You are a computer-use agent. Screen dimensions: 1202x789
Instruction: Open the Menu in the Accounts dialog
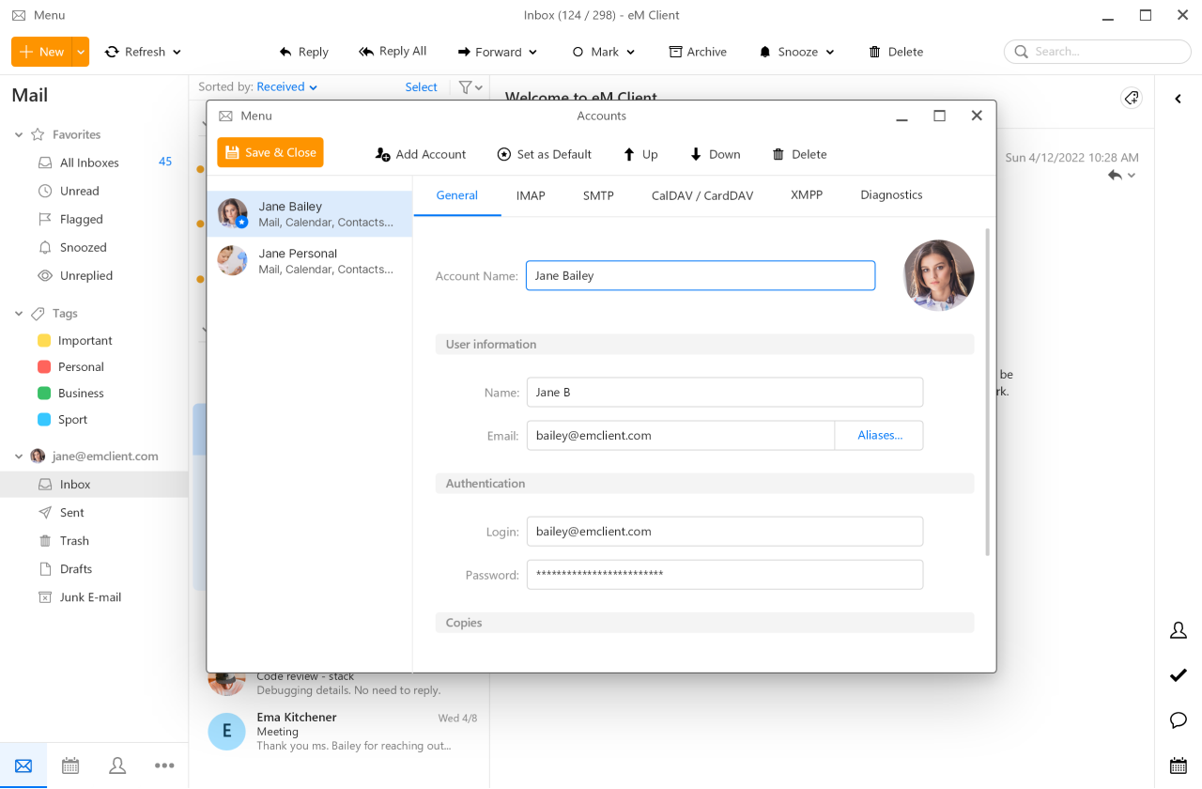click(244, 116)
